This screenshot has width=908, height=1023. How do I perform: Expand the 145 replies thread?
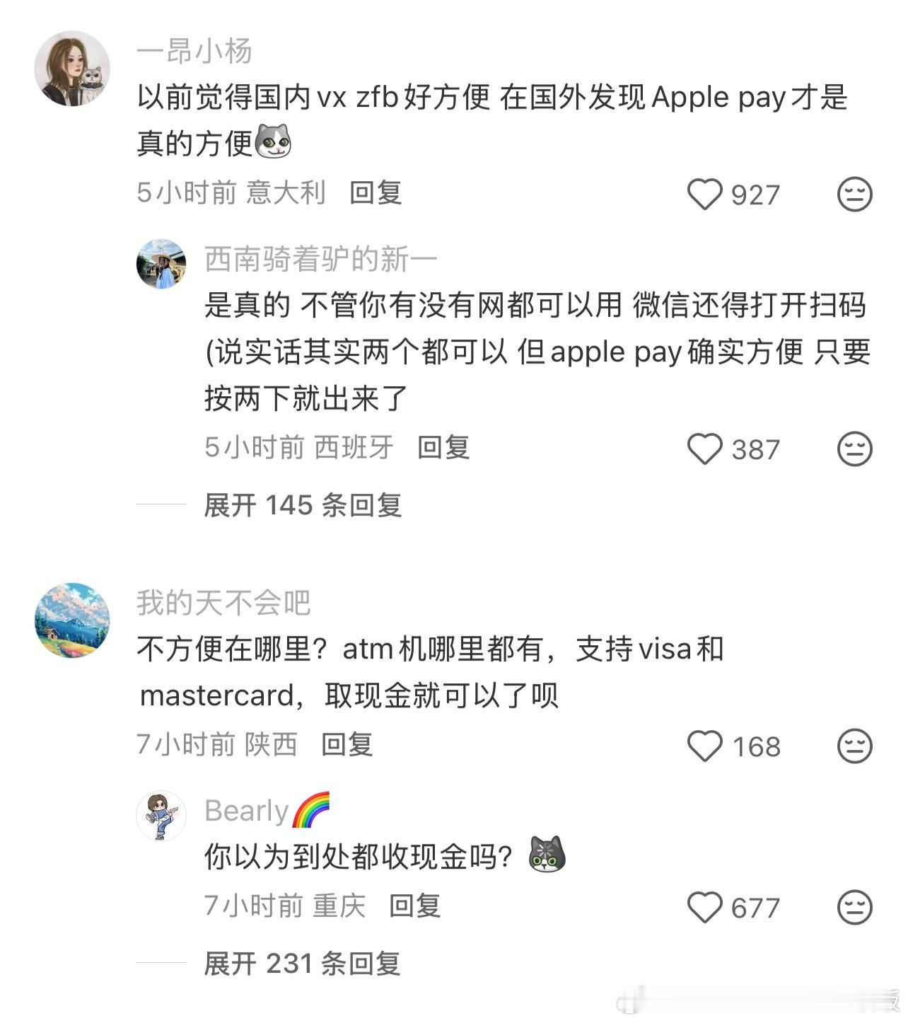tap(303, 505)
